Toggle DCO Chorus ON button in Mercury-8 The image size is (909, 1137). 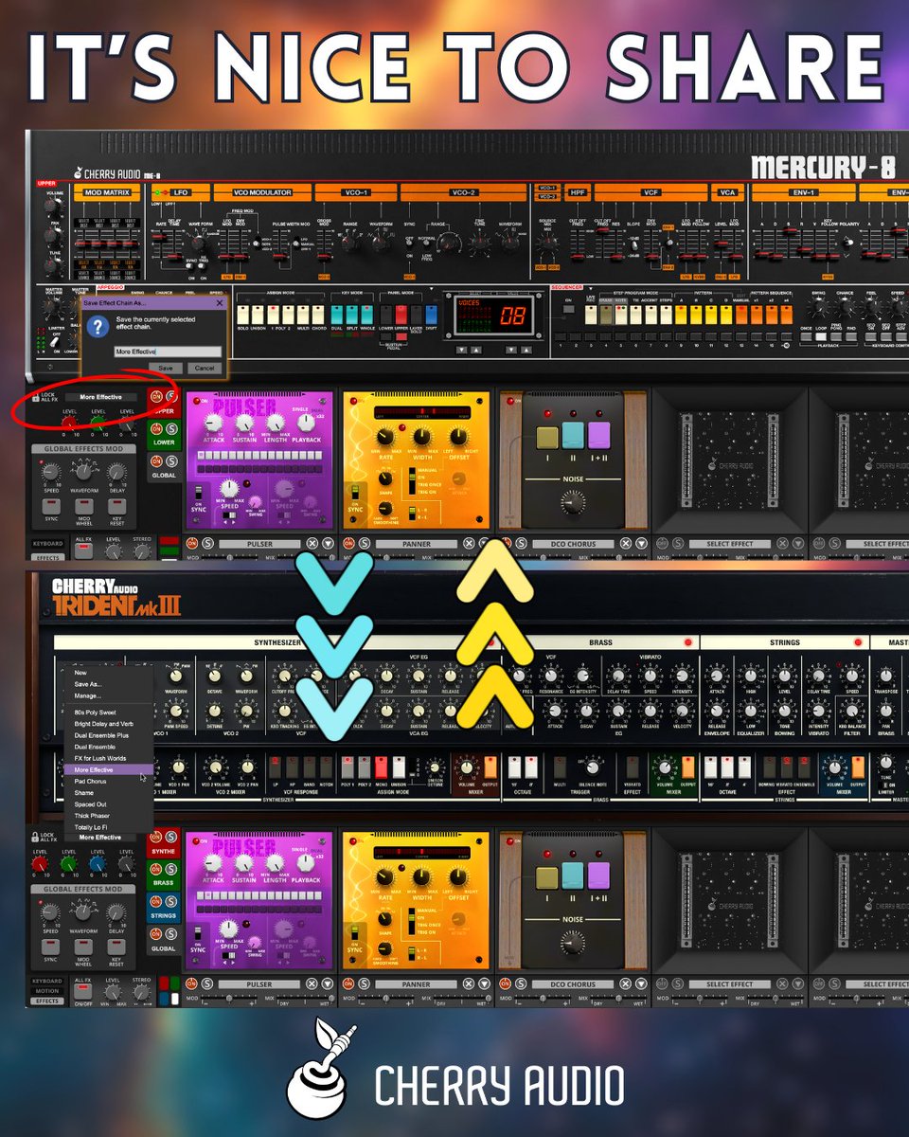(x=506, y=543)
